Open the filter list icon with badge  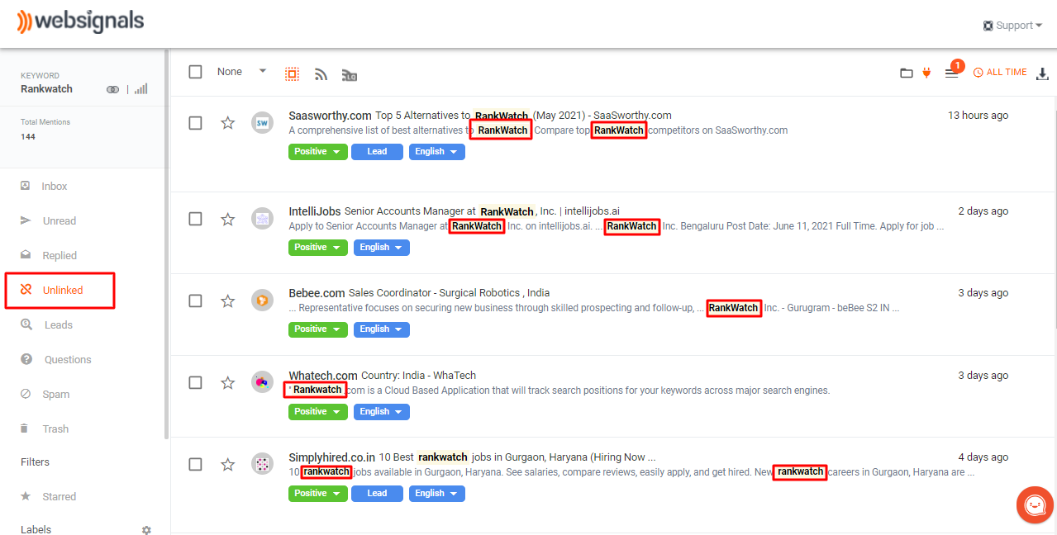click(952, 72)
